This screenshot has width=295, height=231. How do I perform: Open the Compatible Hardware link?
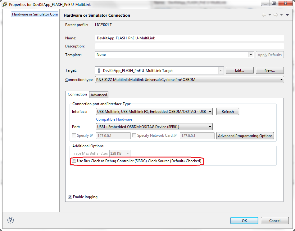(114, 119)
